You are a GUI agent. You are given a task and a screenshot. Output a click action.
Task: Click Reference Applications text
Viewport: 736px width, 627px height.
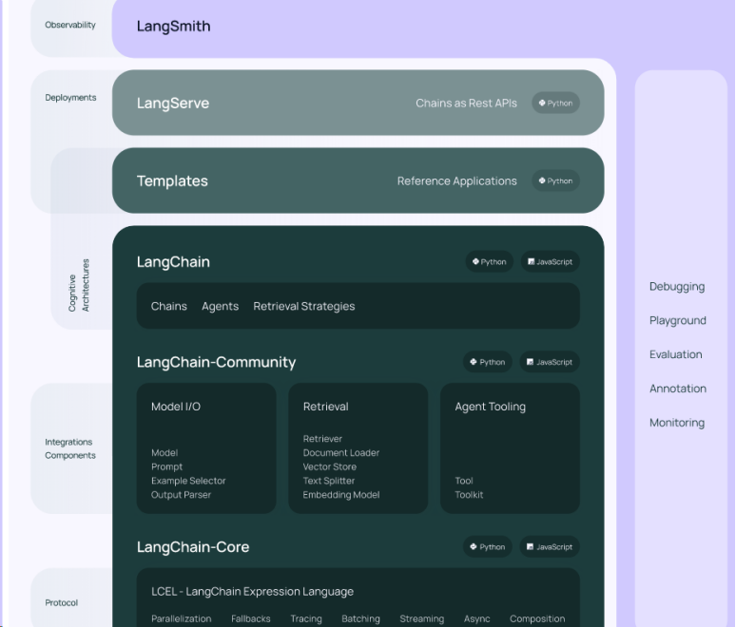[456, 181]
